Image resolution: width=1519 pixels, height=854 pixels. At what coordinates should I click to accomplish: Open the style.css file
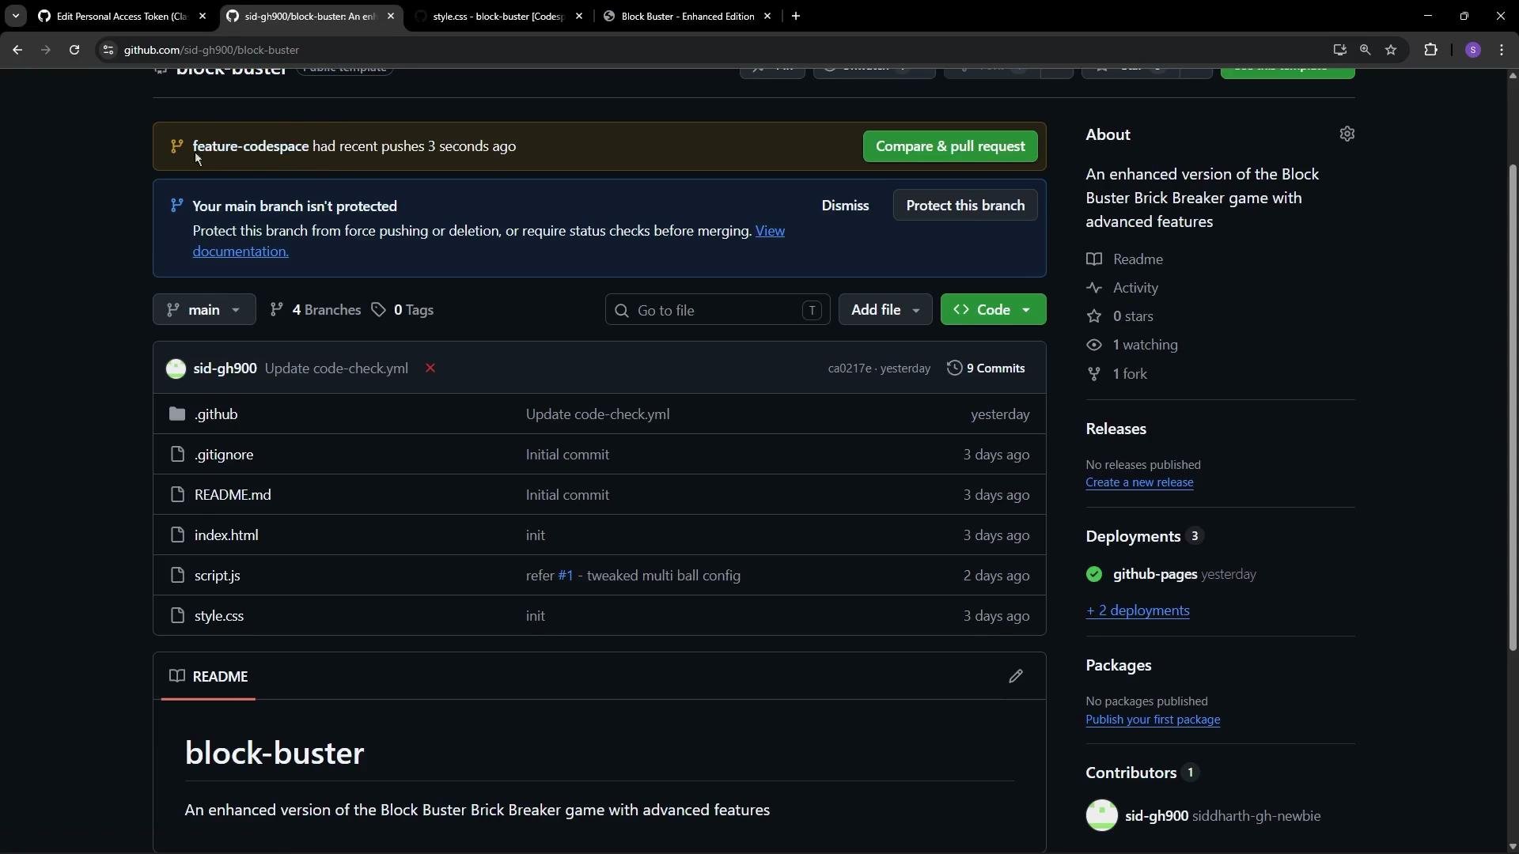219,616
